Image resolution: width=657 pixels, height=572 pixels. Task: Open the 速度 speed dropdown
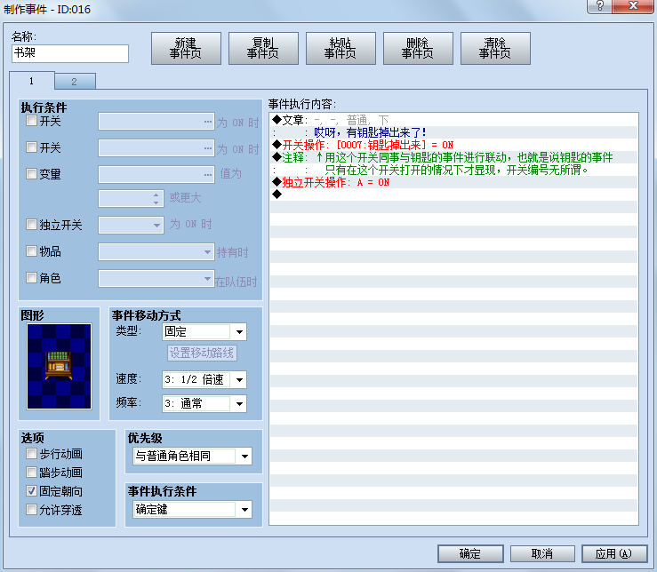[x=204, y=380]
